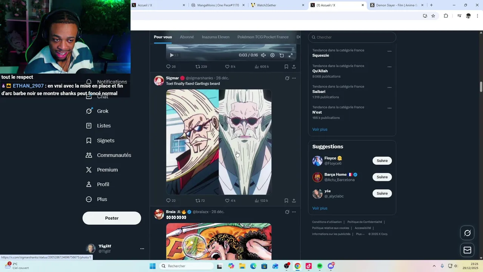The height and width of the screenshot is (272, 483).
Task: Open the Conditions d'utilisation link
Action: coord(327,222)
